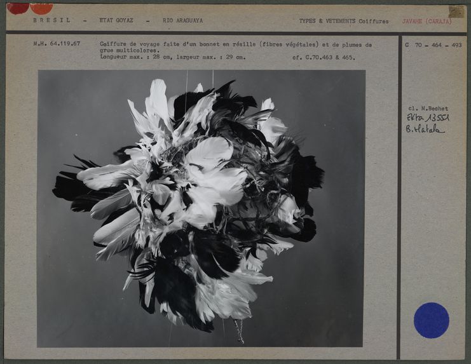Click the Longueur max. dimensions line
Viewport: 471px width, 364px height.
pos(172,57)
